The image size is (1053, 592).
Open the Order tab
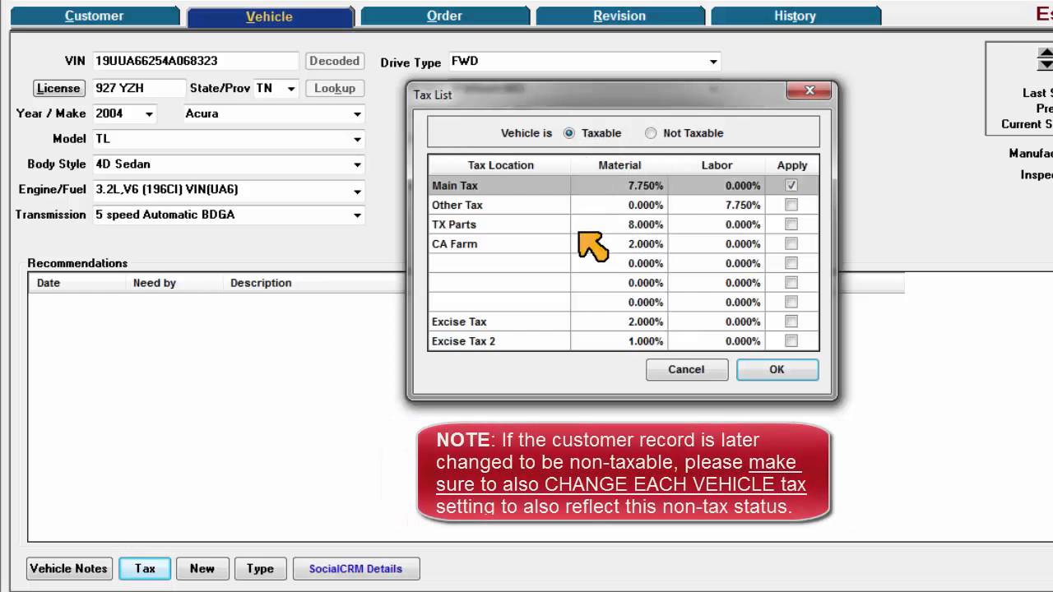click(444, 16)
